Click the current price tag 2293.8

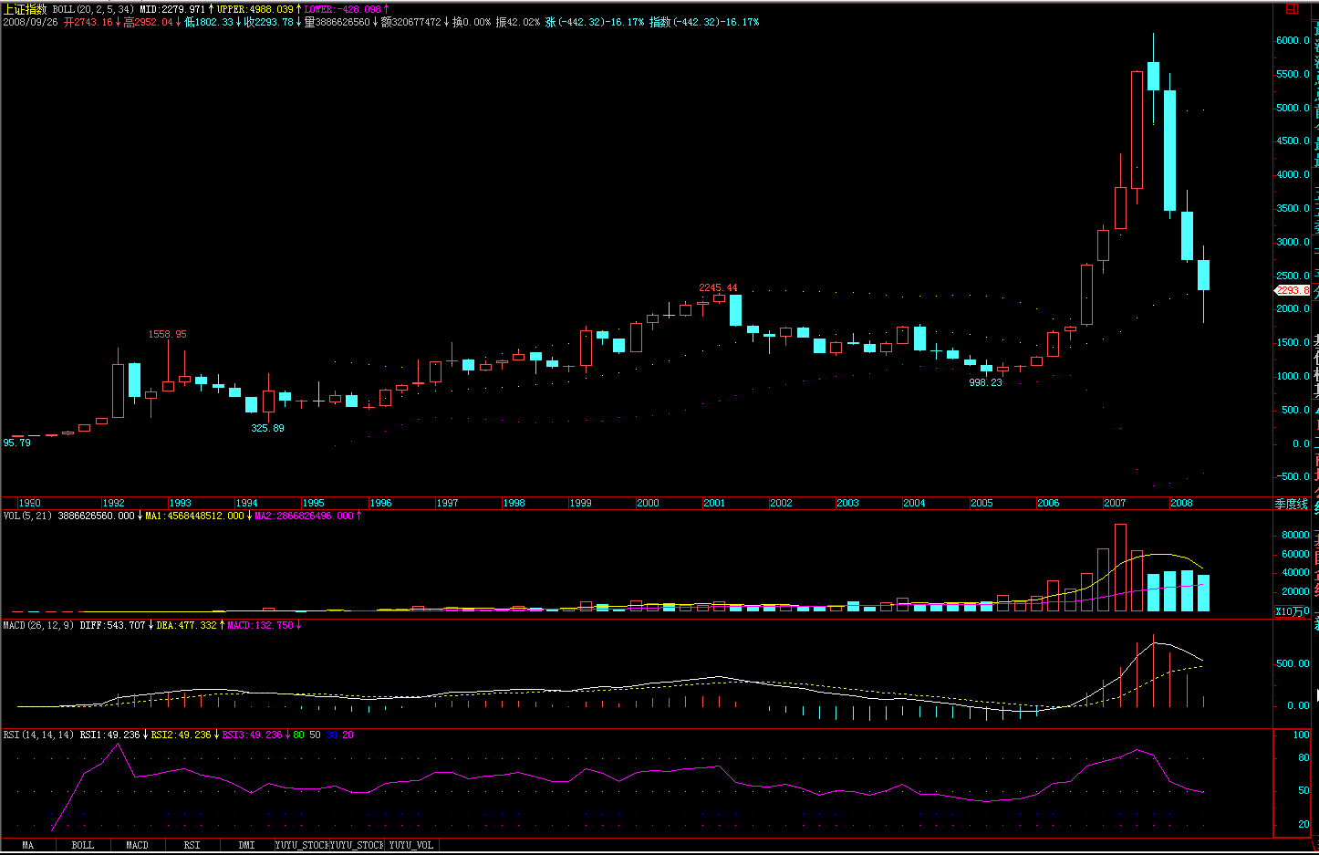[1292, 290]
